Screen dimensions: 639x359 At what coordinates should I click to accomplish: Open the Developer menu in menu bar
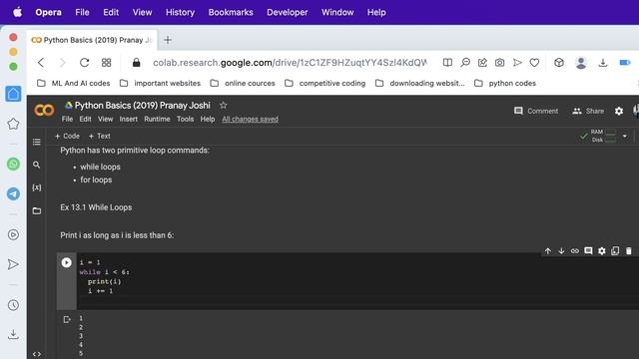[x=288, y=12]
